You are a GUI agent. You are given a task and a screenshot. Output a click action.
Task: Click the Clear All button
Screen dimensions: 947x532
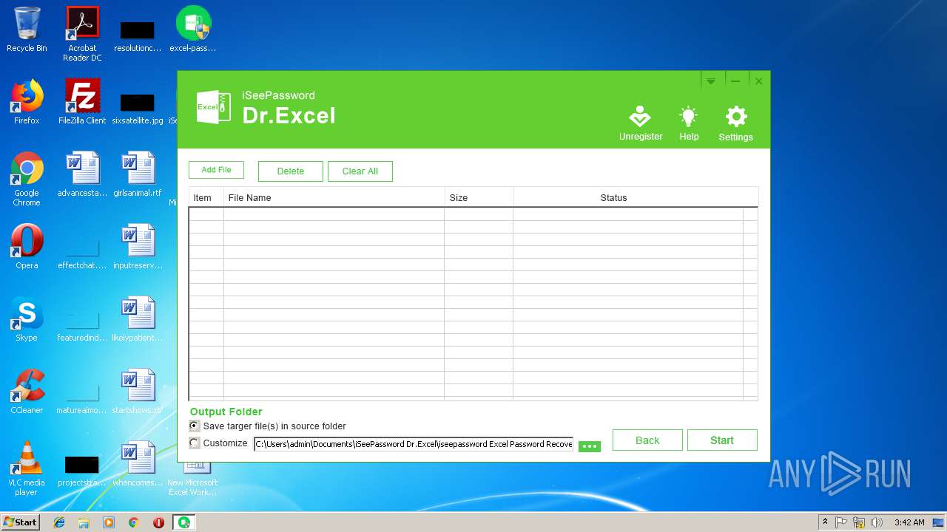[360, 171]
